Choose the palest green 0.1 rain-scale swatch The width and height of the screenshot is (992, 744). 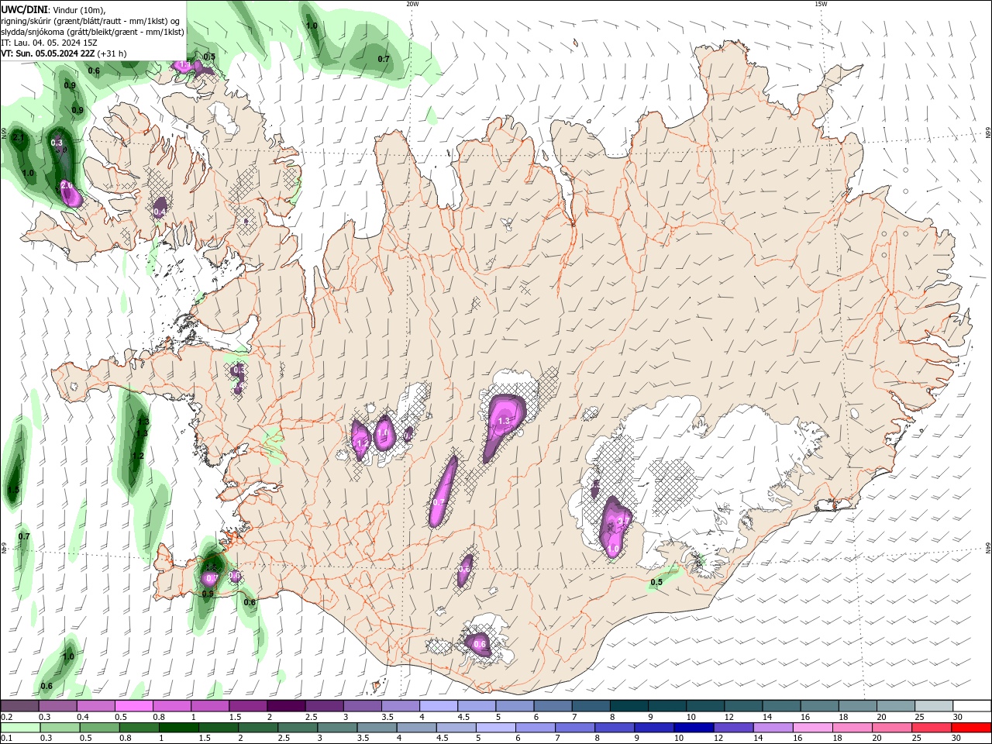[x=20, y=728]
